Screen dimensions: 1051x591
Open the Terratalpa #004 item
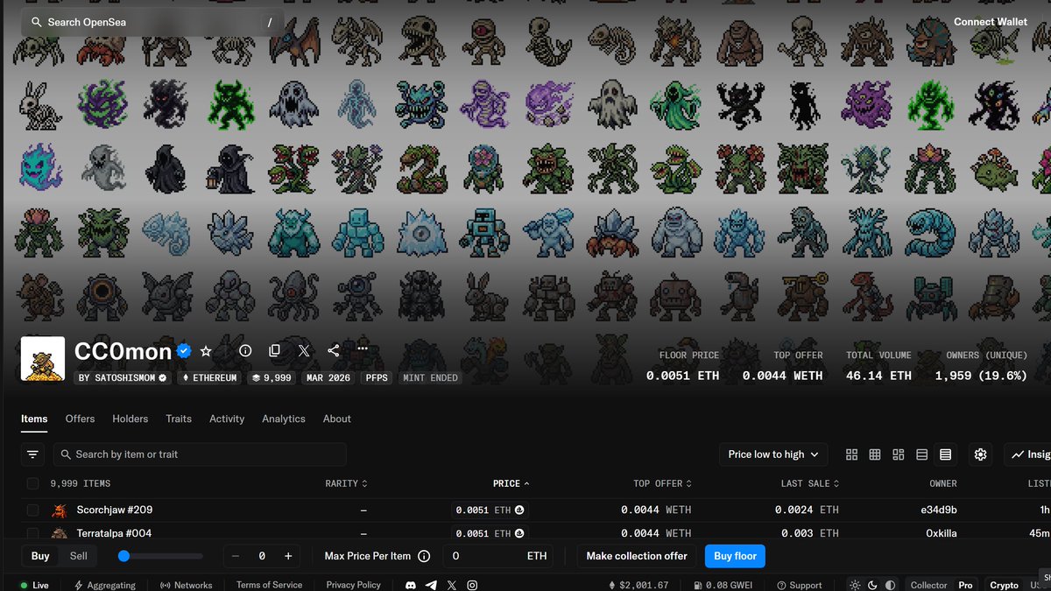point(114,533)
